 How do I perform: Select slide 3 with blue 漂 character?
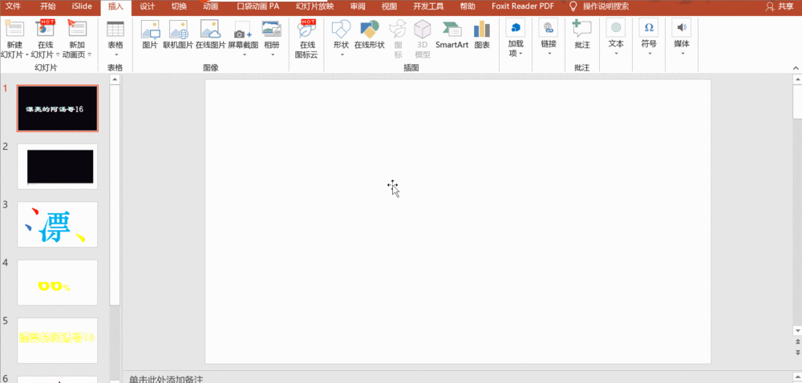click(x=57, y=224)
